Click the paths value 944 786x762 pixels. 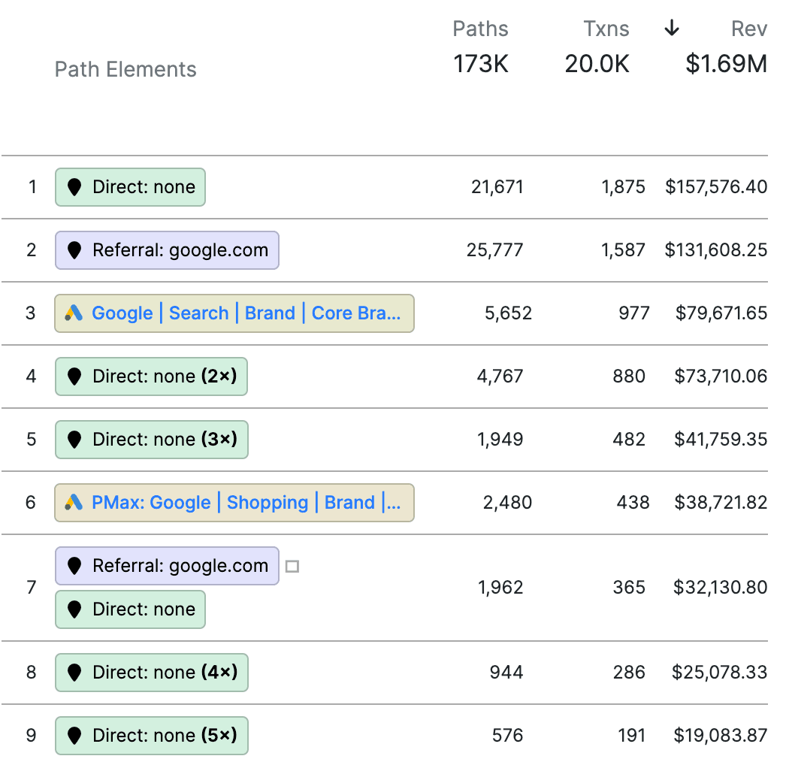click(506, 673)
